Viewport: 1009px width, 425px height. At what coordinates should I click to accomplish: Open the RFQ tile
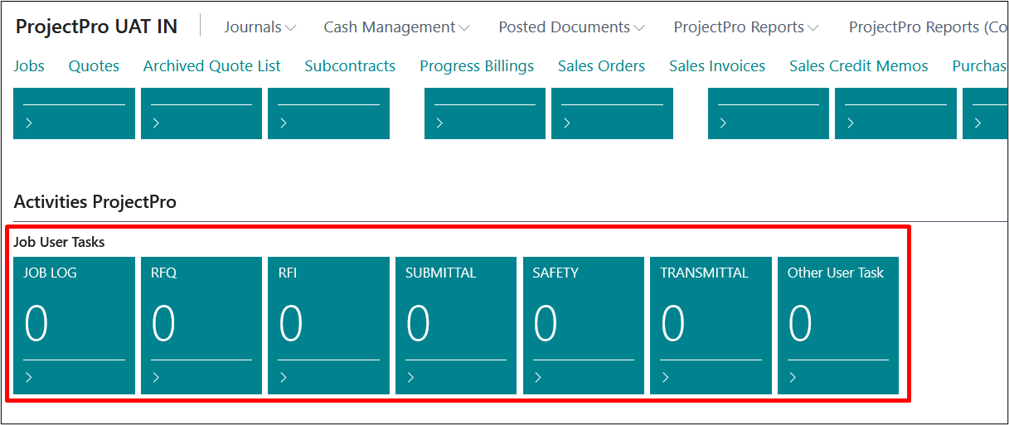coord(201,326)
